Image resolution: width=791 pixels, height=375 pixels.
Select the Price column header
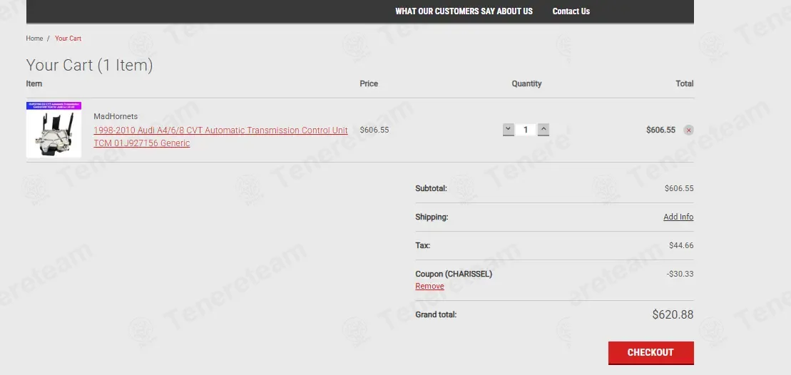(x=369, y=83)
